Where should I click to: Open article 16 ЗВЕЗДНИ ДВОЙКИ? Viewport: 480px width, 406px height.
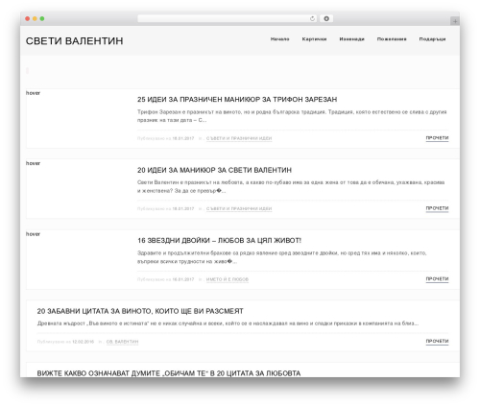pos(219,240)
